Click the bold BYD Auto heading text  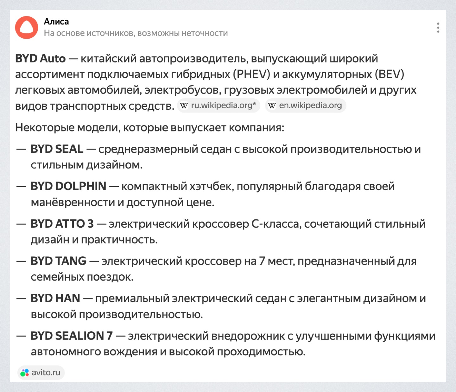(41, 58)
